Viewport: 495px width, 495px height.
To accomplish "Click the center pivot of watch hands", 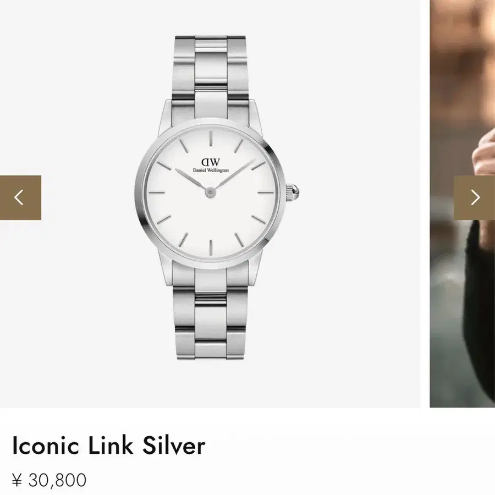I will pyautogui.click(x=210, y=192).
